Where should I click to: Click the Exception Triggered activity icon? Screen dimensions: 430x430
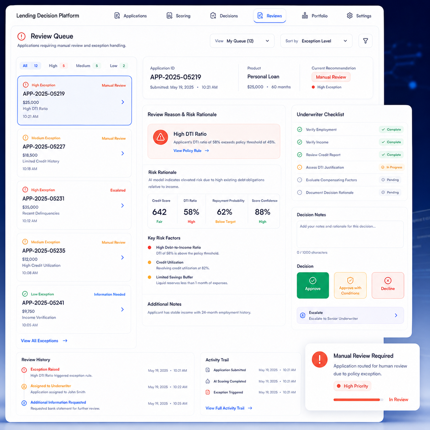207,392
